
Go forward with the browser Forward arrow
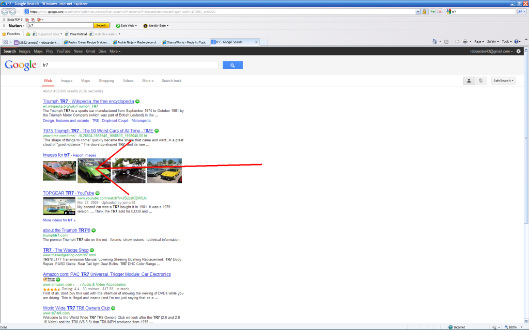(12, 11)
